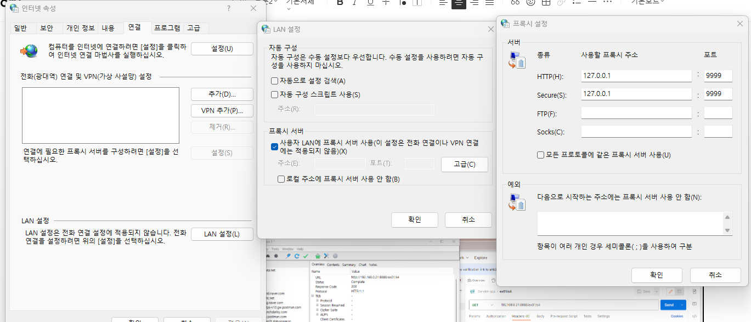The width and height of the screenshot is (751, 322).
Task: Open the code snippet icon in Postman sidebar
Action: (694, 317)
